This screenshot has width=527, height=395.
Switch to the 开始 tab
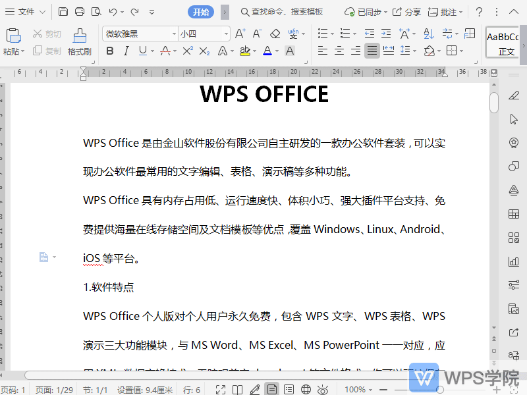click(x=201, y=12)
